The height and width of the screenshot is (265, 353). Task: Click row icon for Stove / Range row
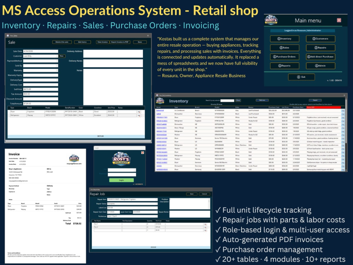point(343,128)
